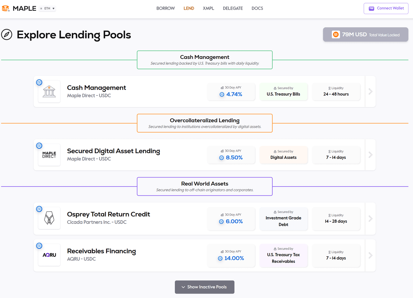The width and height of the screenshot is (413, 298).
Task: Click the Digital Assets secured-by box
Action: (284, 155)
